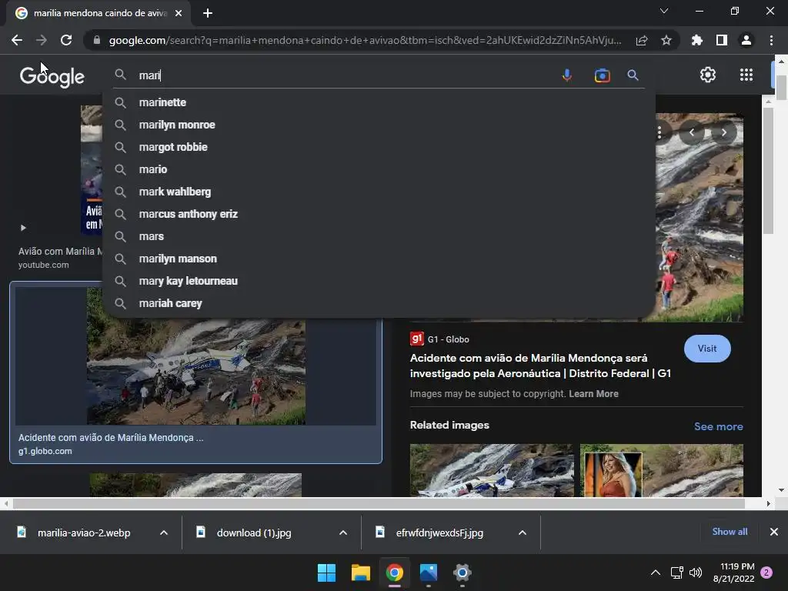788x591 pixels.
Task: Open Chrome three-dot menu
Action: click(771, 40)
